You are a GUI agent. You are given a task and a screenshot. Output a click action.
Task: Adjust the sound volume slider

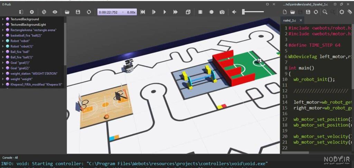click(253, 12)
